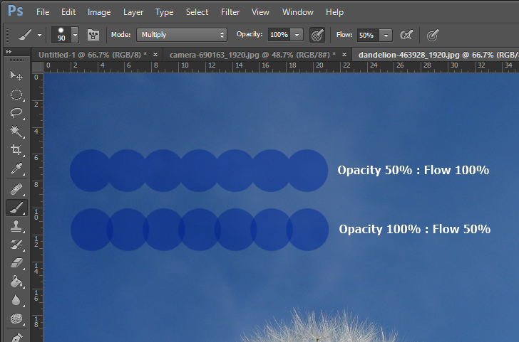Switch to dandelion-463928_1920.jpg tab
The image size is (519, 342).
[x=437, y=55]
